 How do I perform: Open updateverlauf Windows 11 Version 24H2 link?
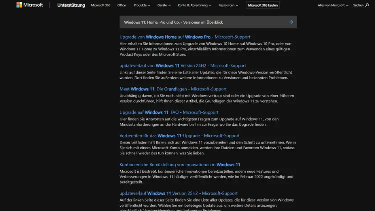point(183,66)
